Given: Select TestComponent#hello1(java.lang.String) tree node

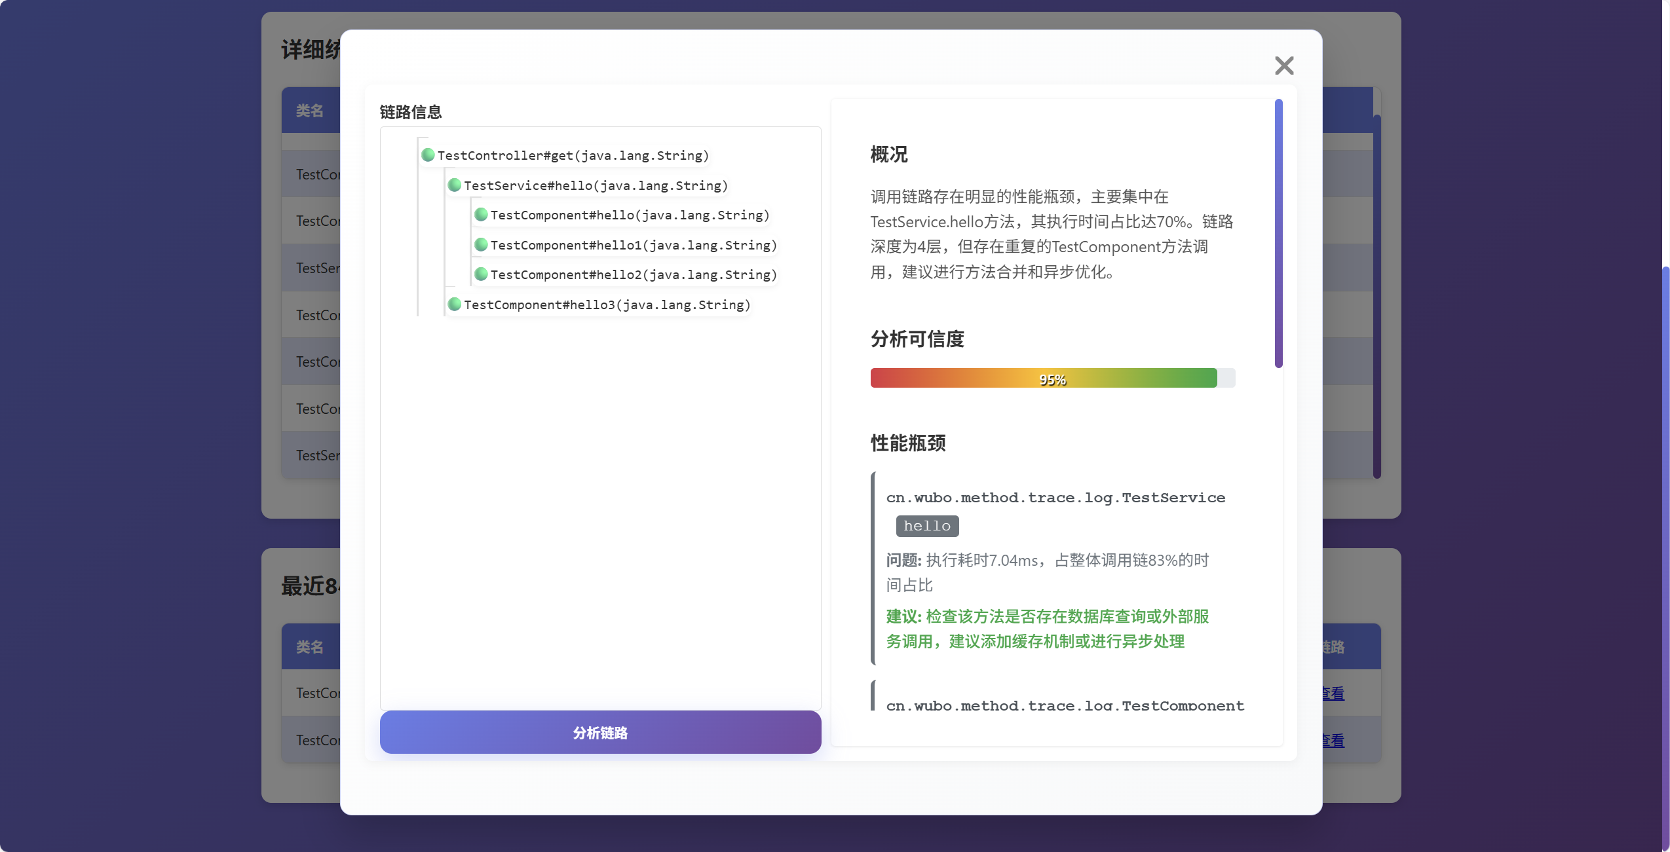Looking at the screenshot, I should pos(633,245).
